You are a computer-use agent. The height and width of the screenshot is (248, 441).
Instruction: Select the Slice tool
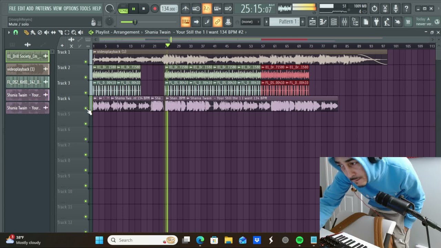click(60, 32)
